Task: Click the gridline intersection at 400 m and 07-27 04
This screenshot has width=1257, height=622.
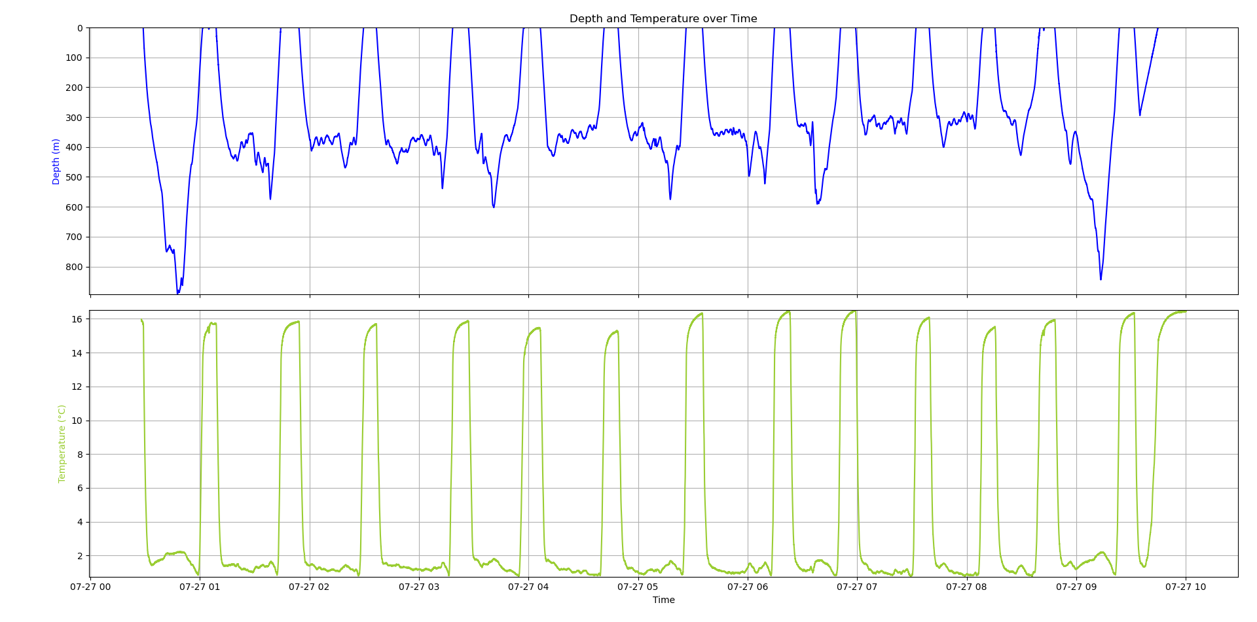Action: click(x=529, y=147)
